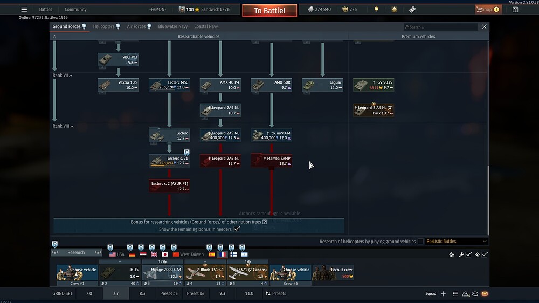Select the French flag nation icon
The width and height of the screenshot is (539, 303).
[x=221, y=254]
